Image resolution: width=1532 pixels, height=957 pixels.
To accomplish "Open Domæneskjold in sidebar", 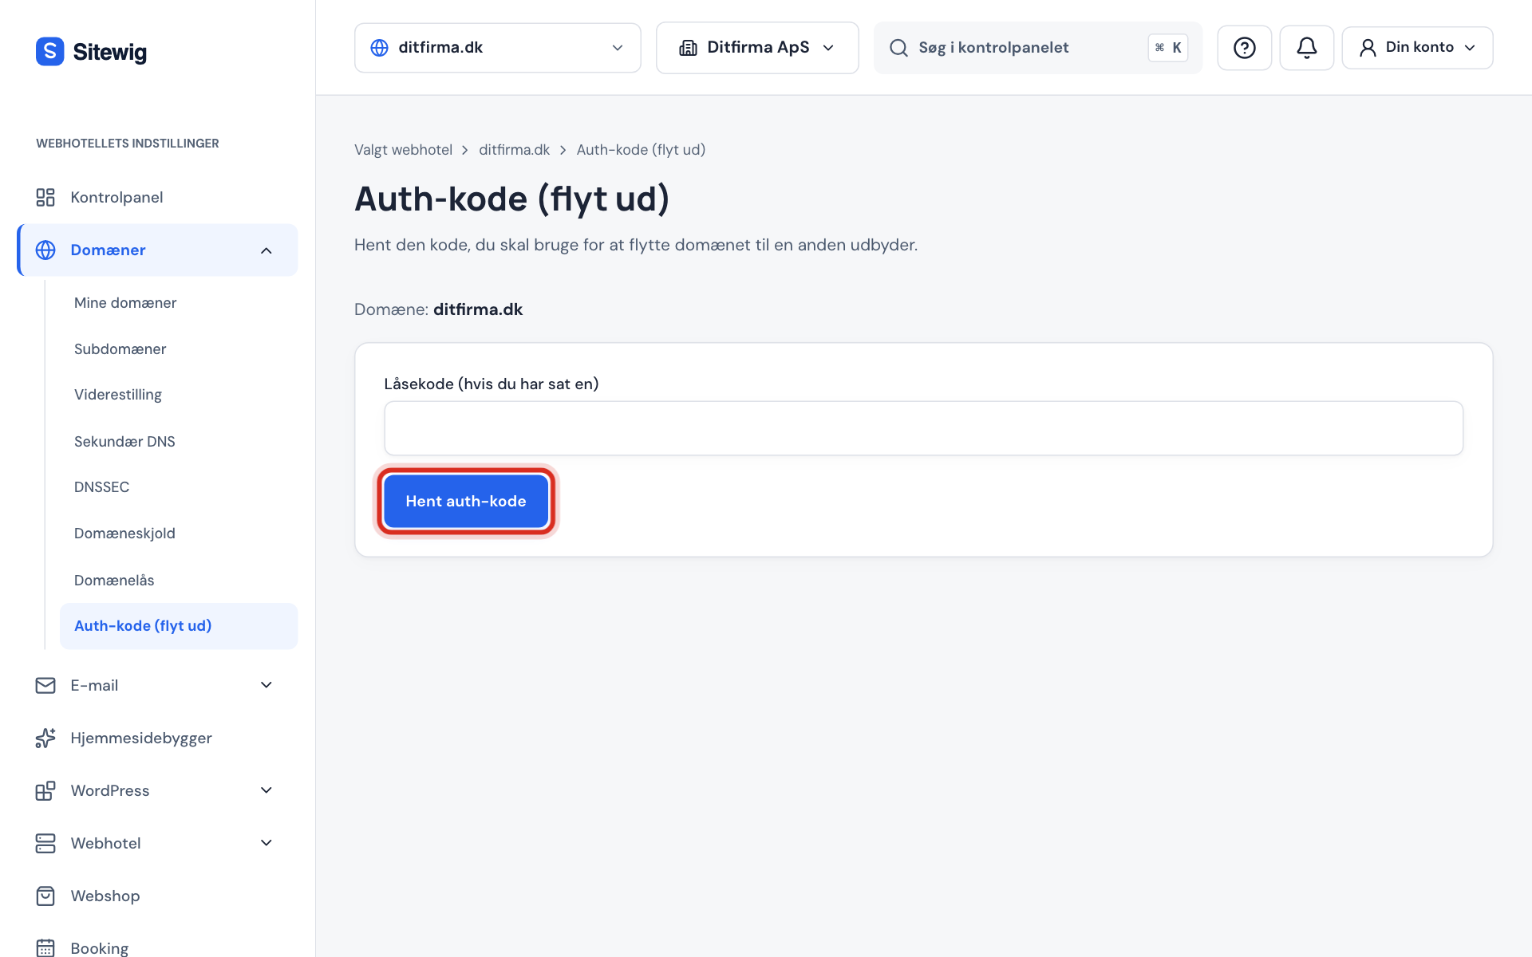I will 179,534.
